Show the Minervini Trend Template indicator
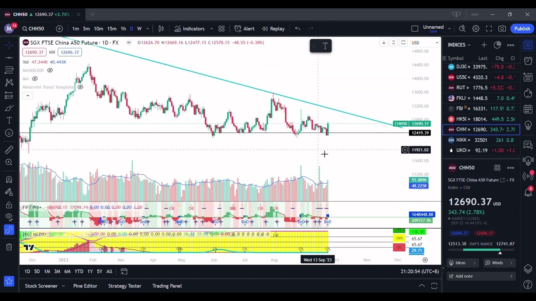 pos(80,87)
